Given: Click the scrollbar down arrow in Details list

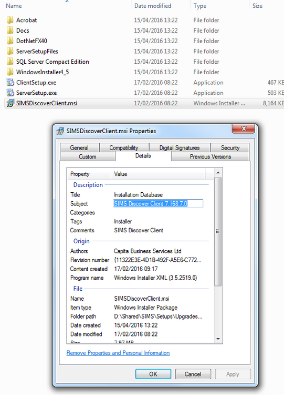Looking at the screenshot, I should [x=218, y=339].
